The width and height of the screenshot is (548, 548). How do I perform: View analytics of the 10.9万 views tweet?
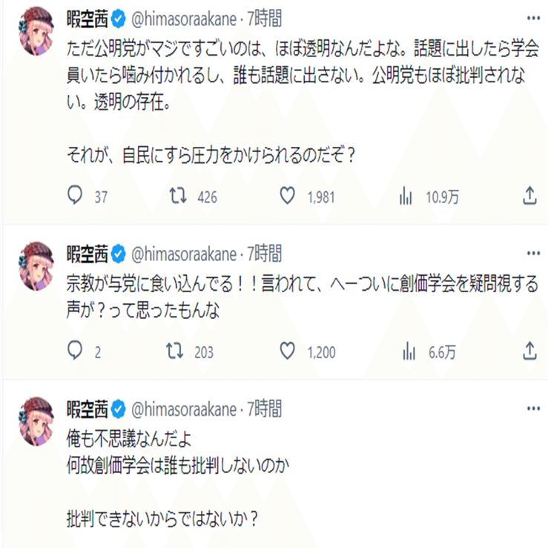406,196
